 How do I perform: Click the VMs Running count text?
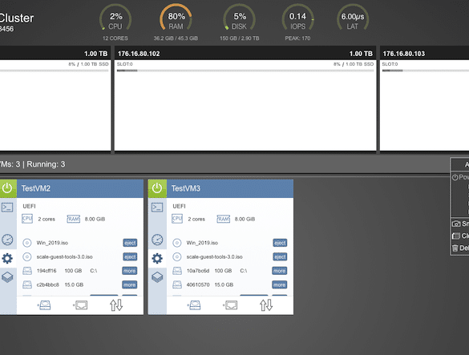(x=32, y=164)
